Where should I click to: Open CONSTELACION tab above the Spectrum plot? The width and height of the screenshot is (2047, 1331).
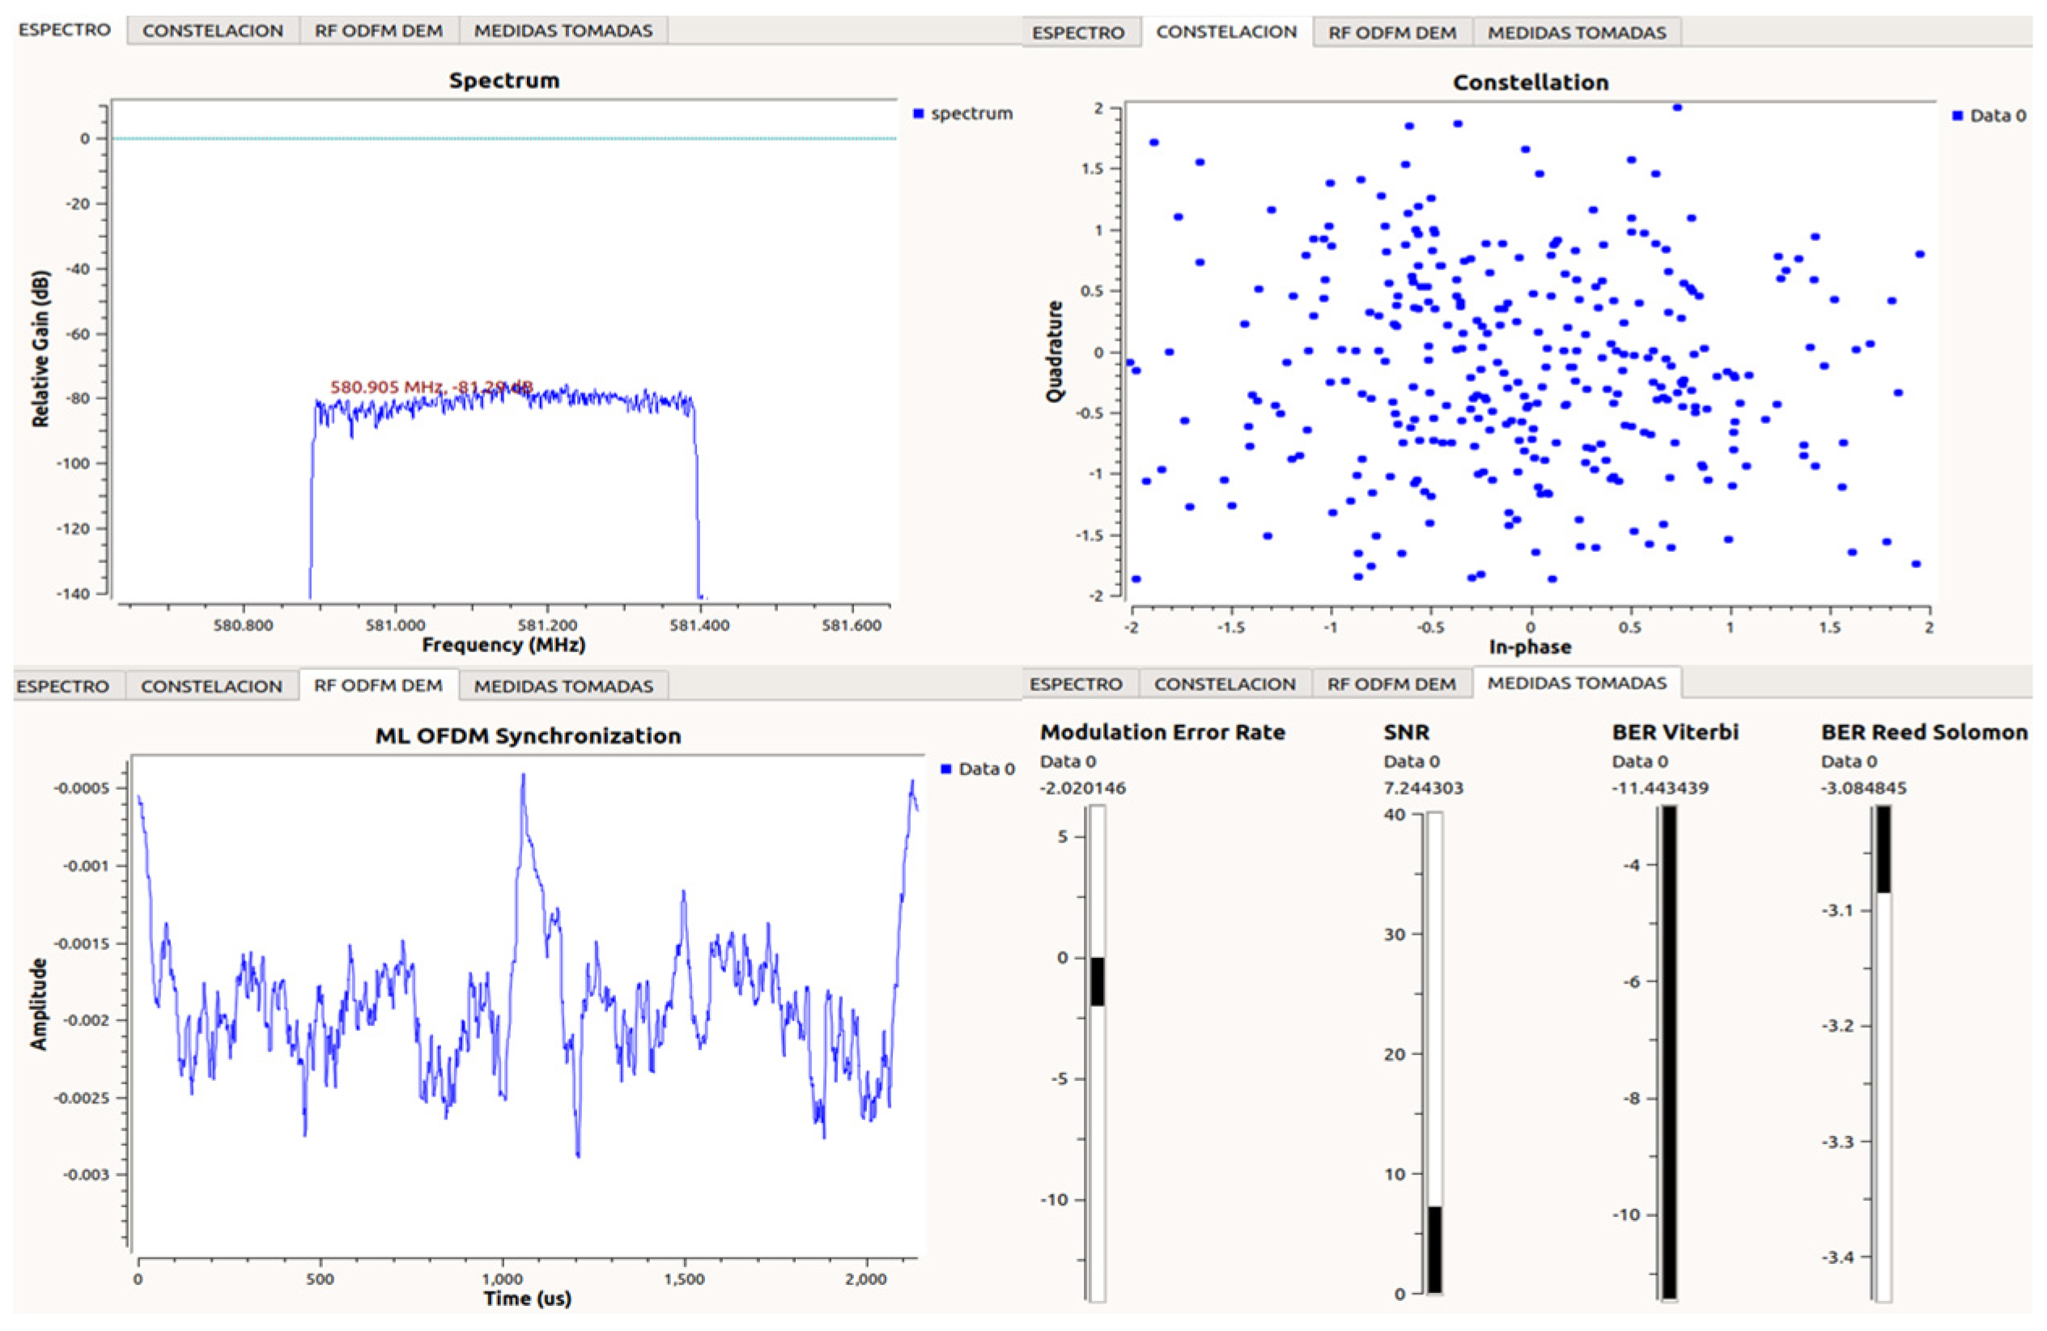[212, 31]
